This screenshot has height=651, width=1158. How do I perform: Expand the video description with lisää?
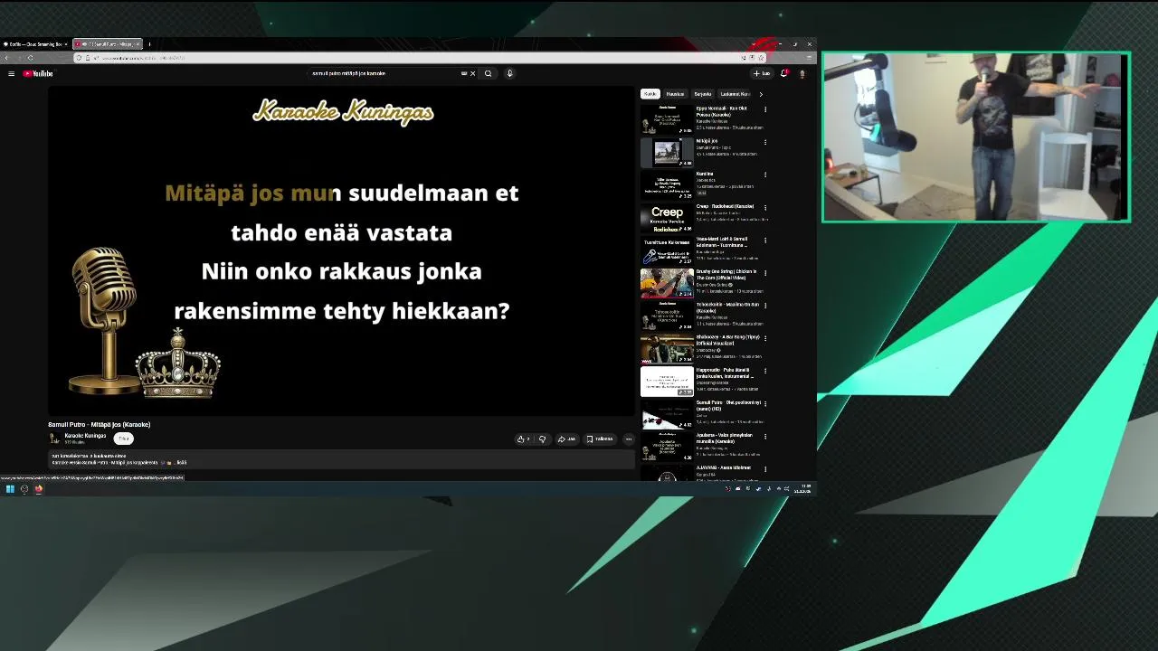click(181, 462)
